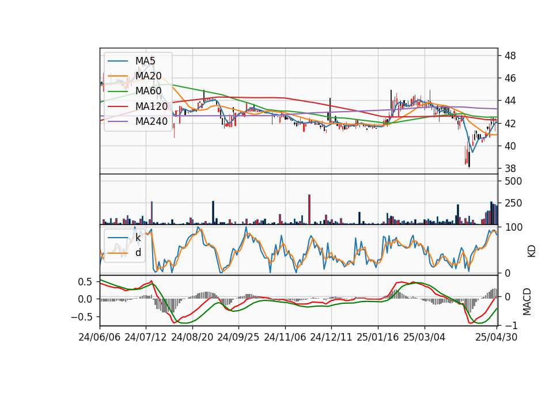
Task: Click the green MA60 legend line sample
Action: pyautogui.click(x=118, y=91)
